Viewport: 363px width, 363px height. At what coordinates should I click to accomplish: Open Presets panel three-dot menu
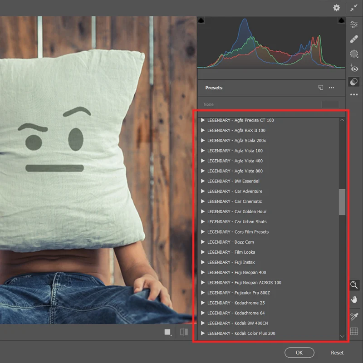click(332, 88)
